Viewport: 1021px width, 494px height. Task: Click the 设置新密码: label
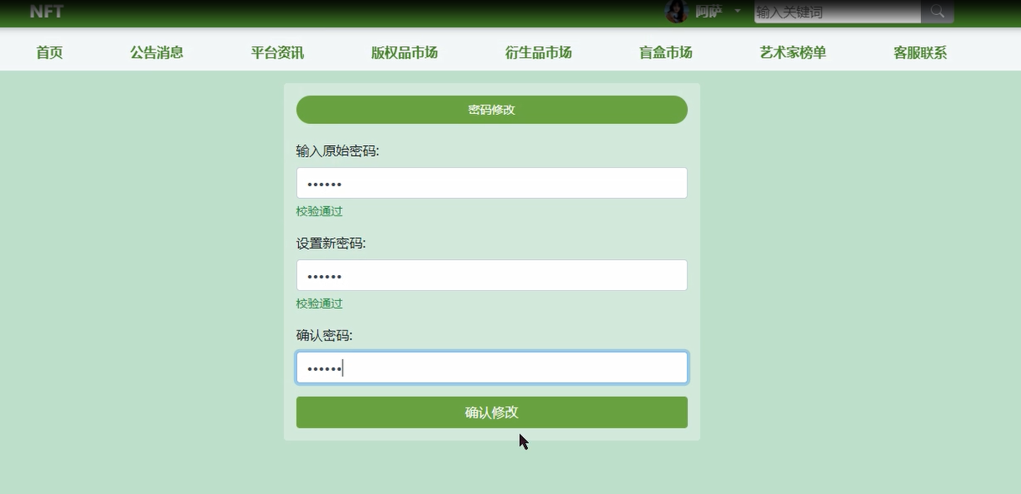331,243
